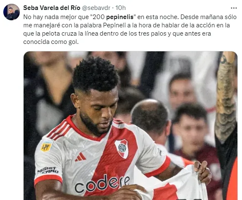
Task: Click Seba Varela del Río's profile avatar
Action: click(x=12, y=12)
